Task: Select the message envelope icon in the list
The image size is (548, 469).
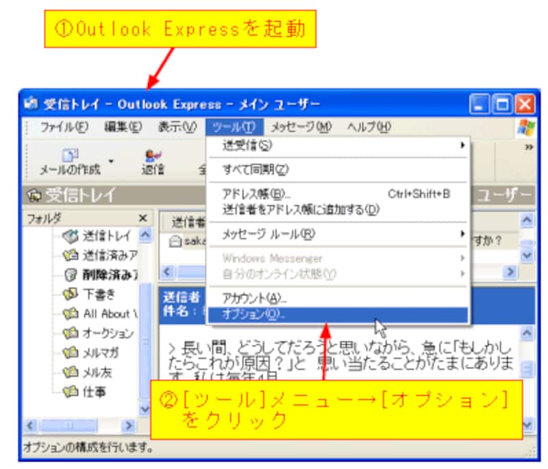Action: [175, 241]
